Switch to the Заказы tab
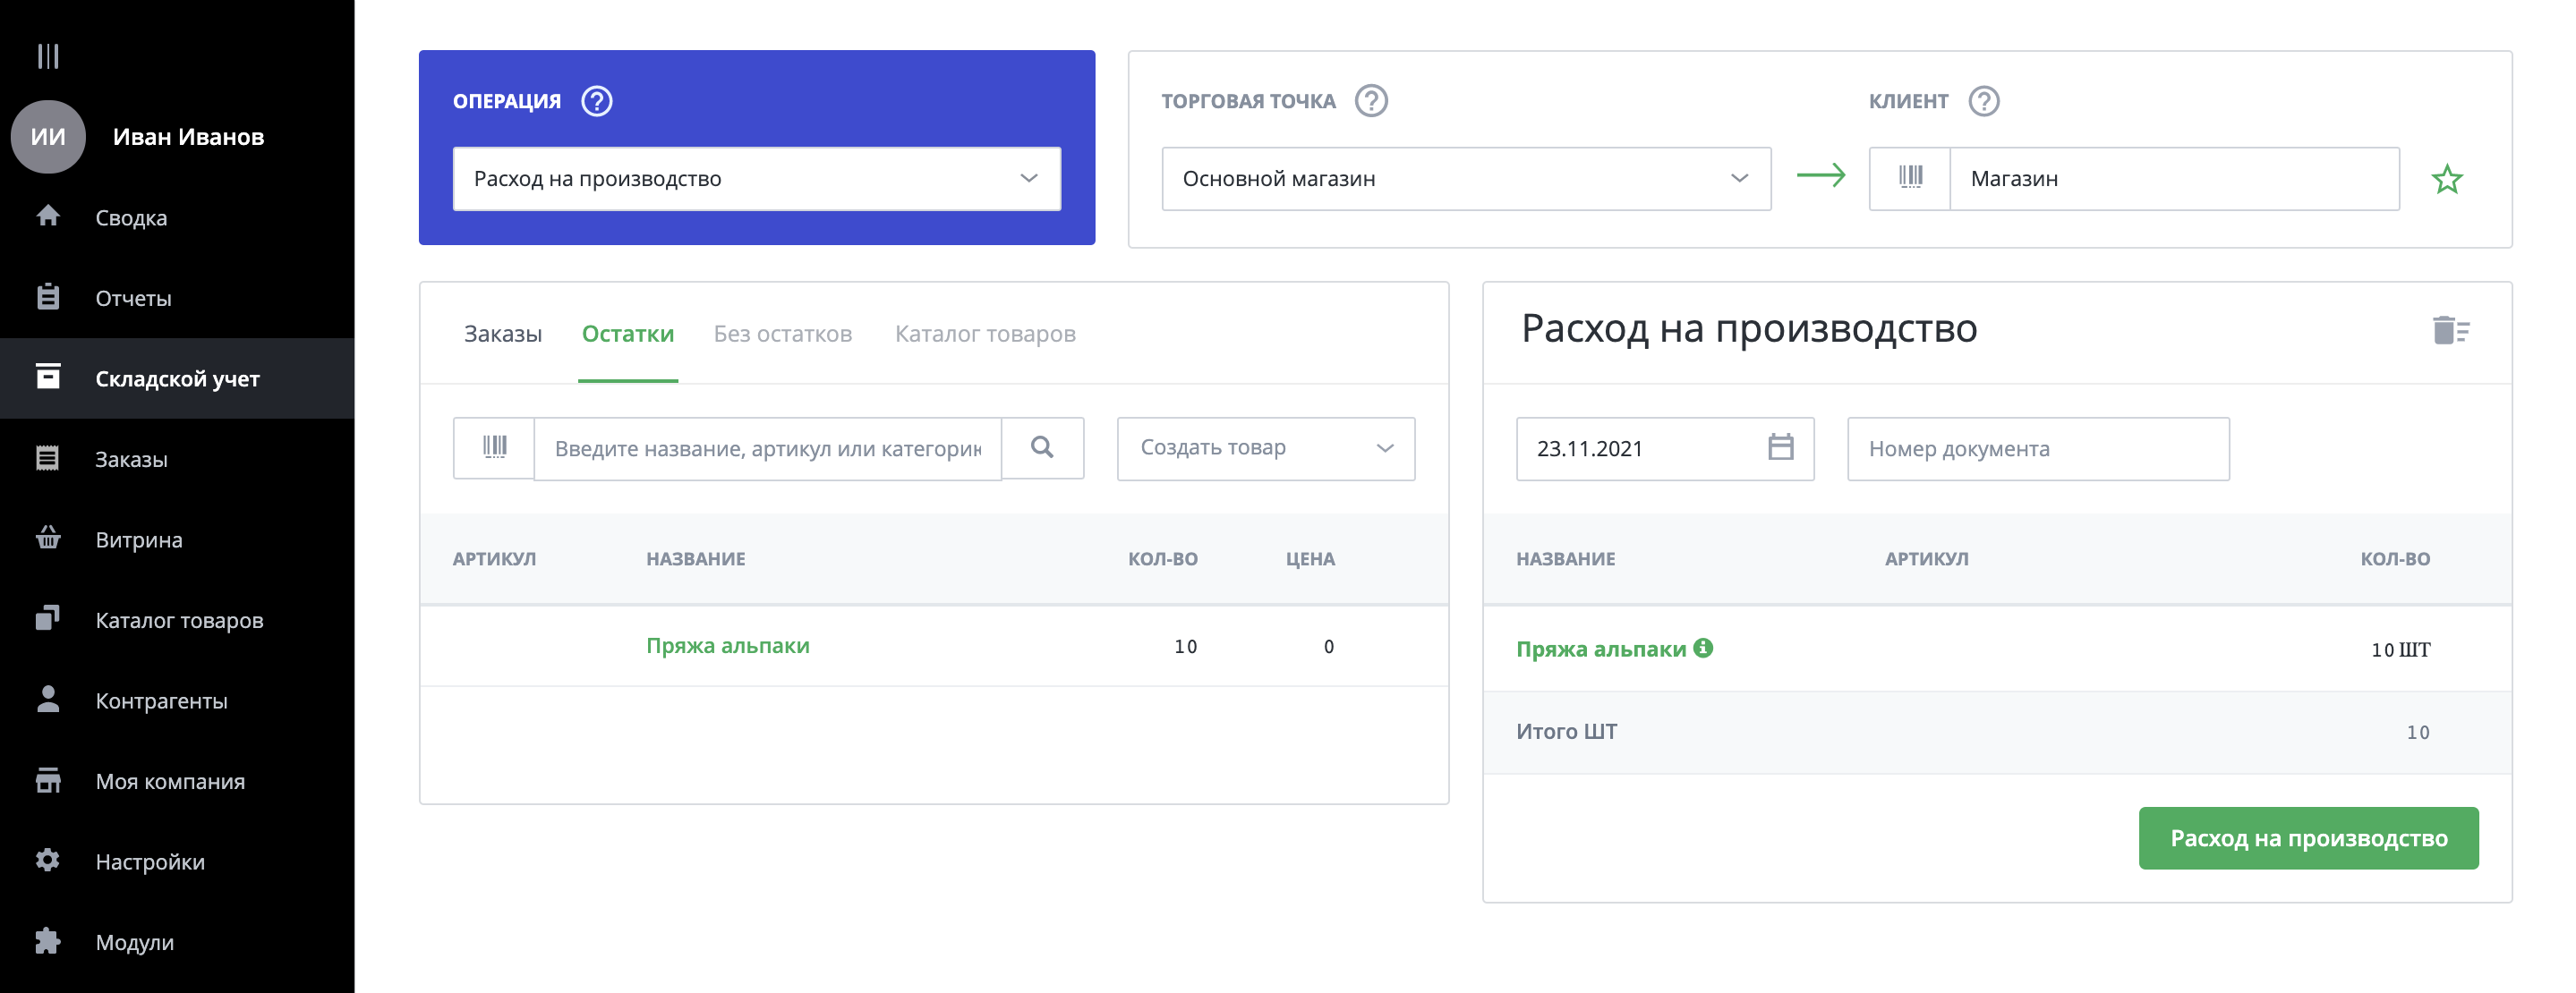 tap(502, 335)
